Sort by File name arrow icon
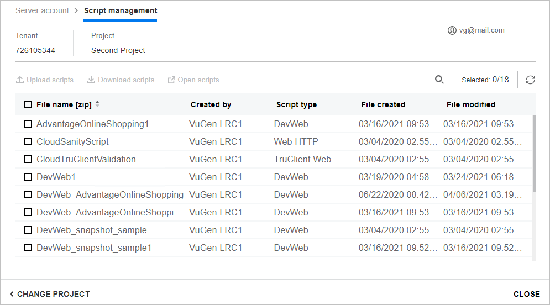This screenshot has width=550, height=305. [98, 104]
